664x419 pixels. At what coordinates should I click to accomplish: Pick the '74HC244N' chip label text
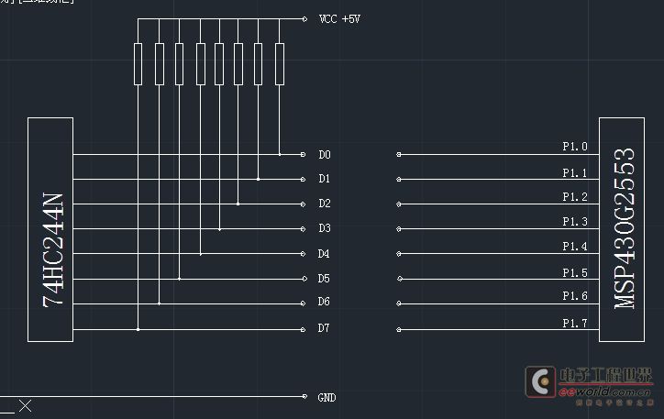(x=53, y=249)
